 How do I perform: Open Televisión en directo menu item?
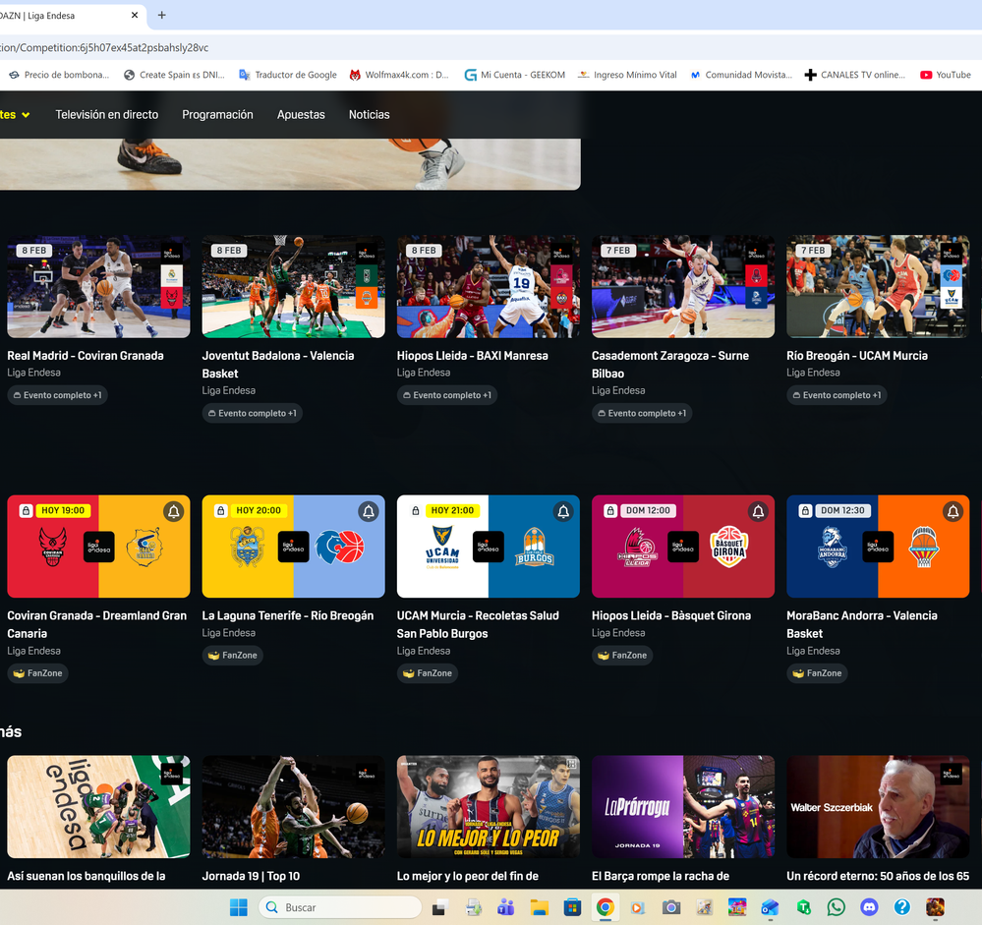click(106, 115)
